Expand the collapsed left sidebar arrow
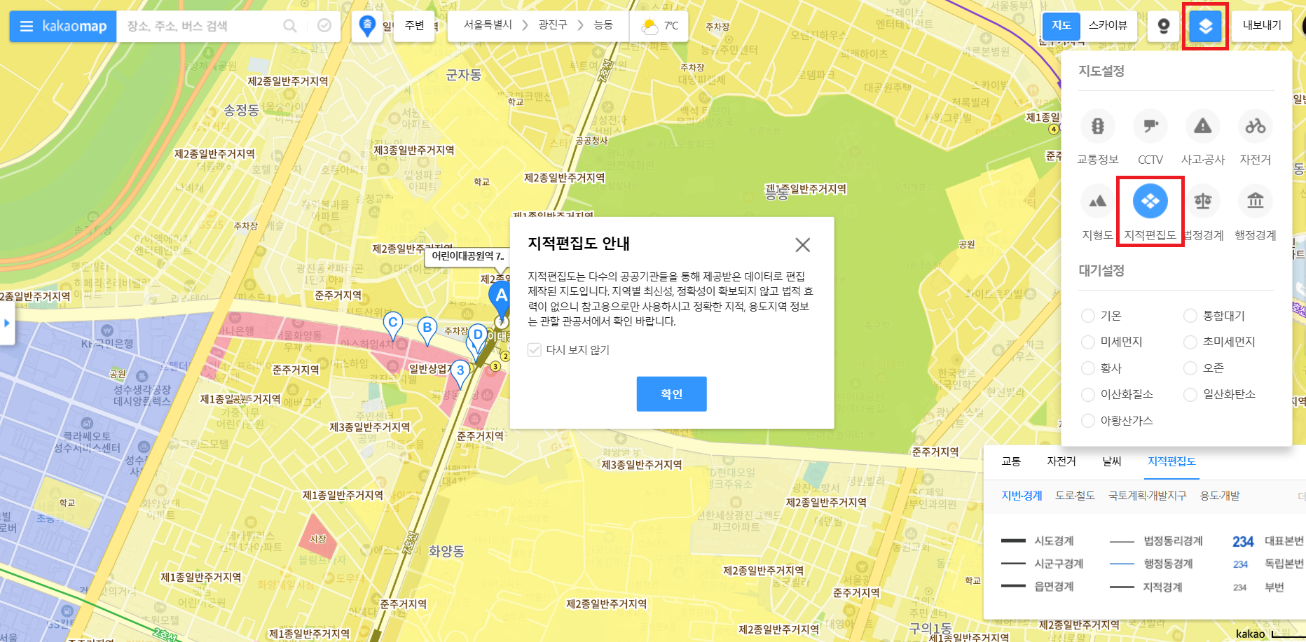The height and width of the screenshot is (642, 1306). pyautogui.click(x=6, y=323)
